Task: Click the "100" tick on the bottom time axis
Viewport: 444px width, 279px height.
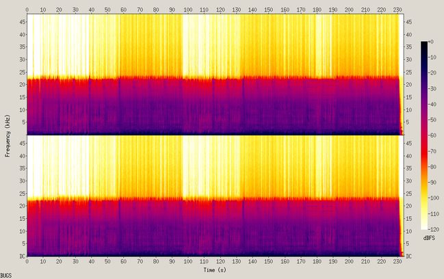Action: (x=188, y=262)
